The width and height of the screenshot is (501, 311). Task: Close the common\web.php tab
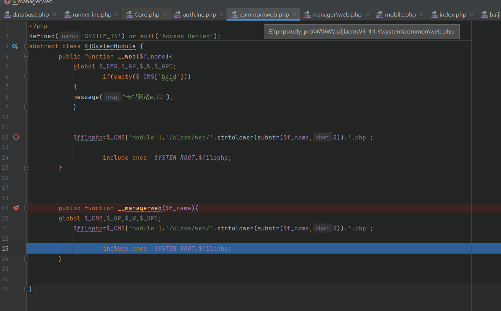pos(294,15)
